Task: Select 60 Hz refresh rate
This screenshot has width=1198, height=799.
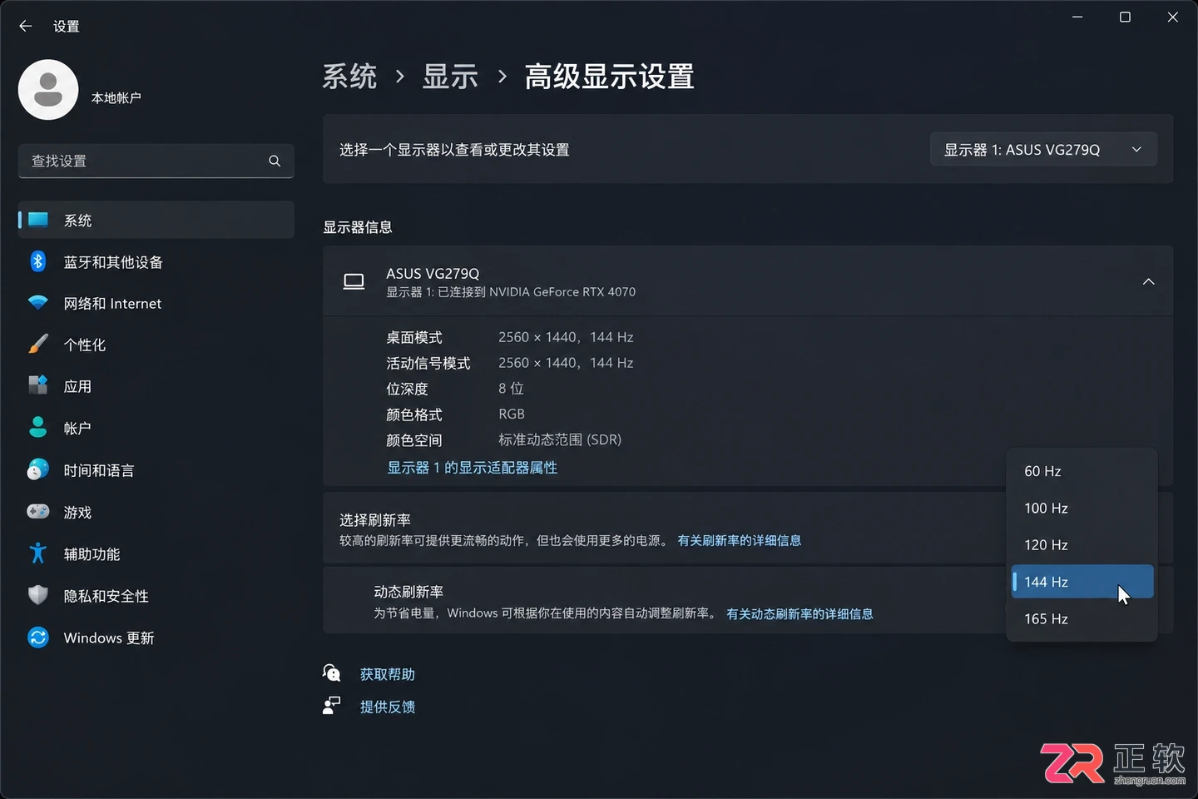Action: (1082, 471)
